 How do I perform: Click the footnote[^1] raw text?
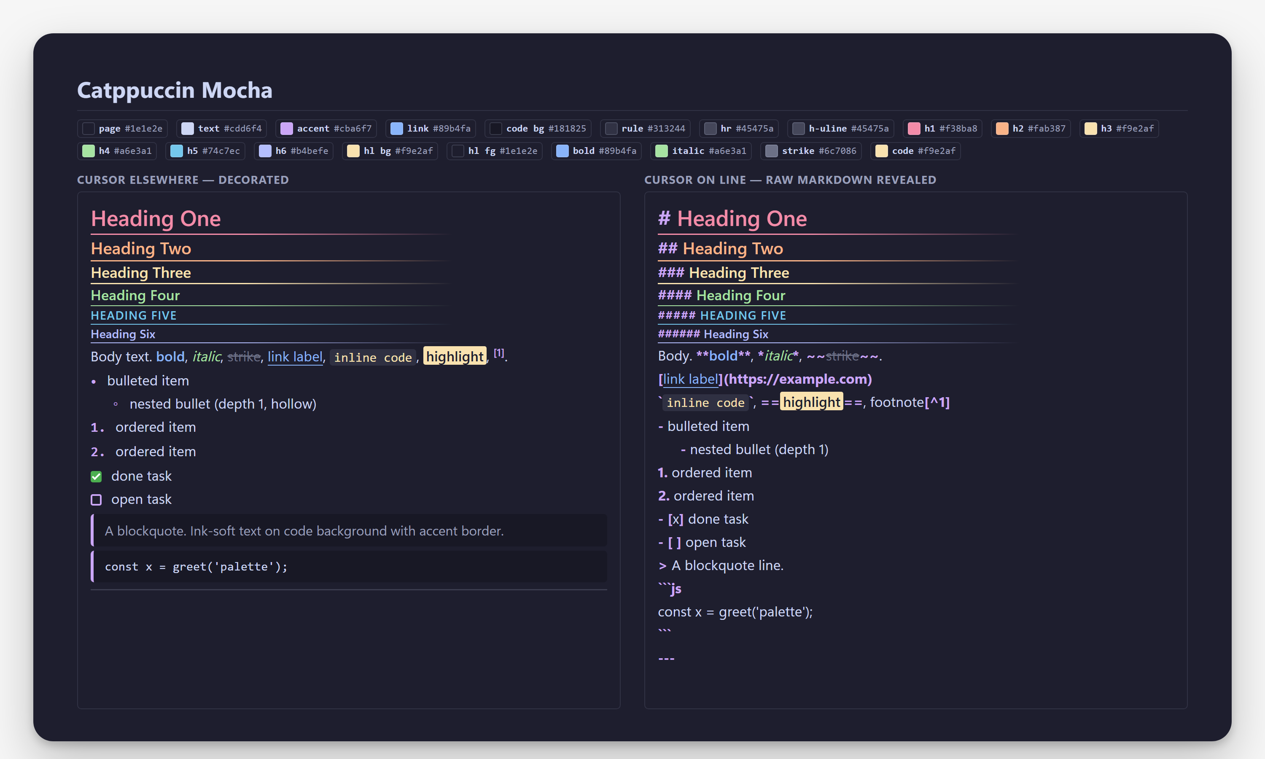(x=910, y=403)
